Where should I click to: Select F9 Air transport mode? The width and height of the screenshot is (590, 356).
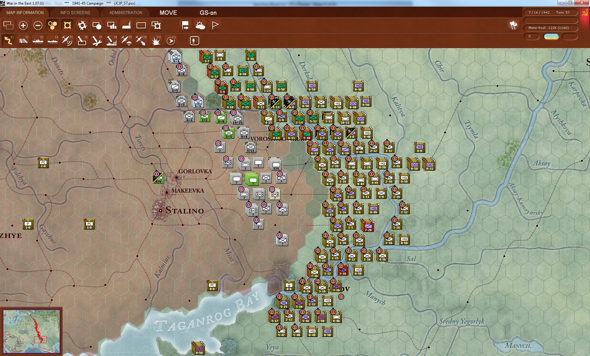pos(126,40)
